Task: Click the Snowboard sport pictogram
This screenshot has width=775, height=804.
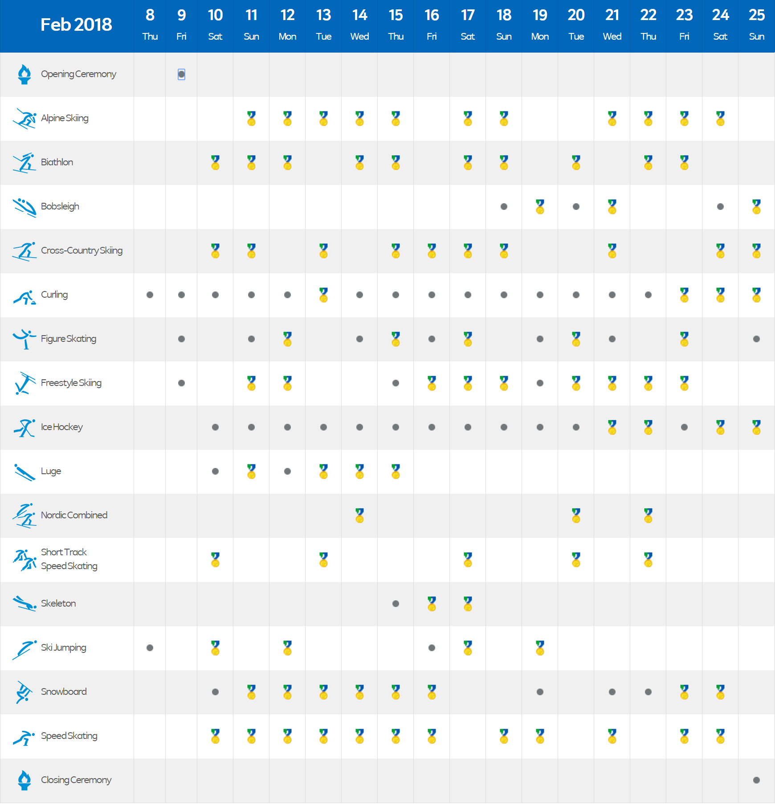Action: pos(24,692)
